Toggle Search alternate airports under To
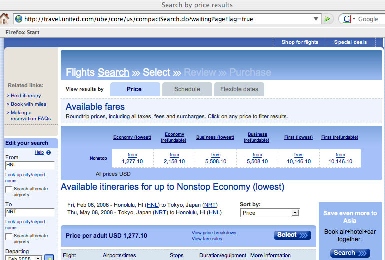 tap(9, 236)
